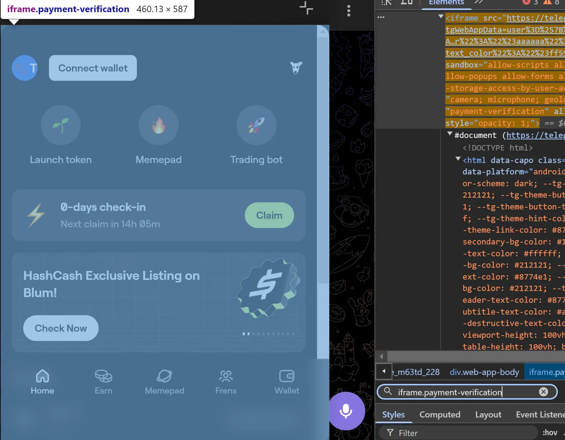
Task: Collapse the html element node
Action: coord(458,159)
